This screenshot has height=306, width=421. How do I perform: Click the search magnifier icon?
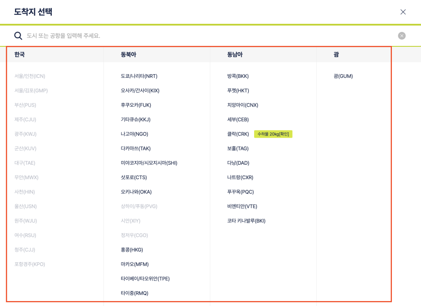point(18,36)
